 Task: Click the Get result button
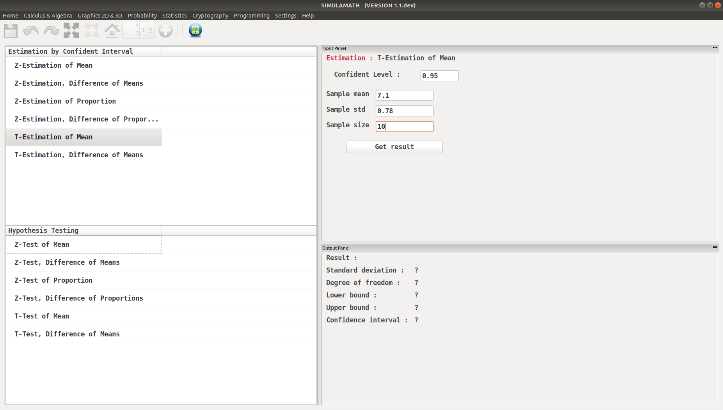(x=394, y=147)
